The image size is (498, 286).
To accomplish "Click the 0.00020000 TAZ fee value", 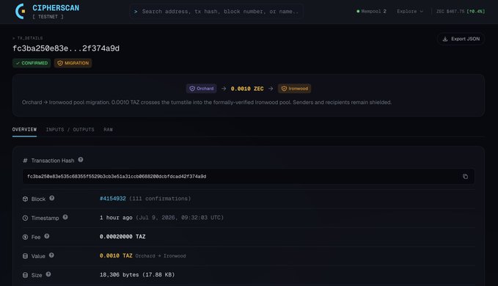I will click(x=122, y=236).
